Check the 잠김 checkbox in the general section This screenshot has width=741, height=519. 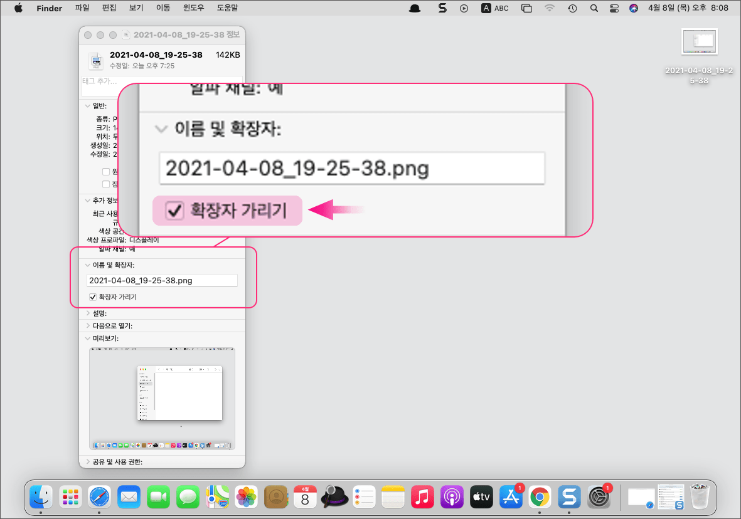tap(105, 184)
